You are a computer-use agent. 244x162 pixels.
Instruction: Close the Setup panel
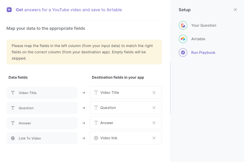click(x=235, y=10)
